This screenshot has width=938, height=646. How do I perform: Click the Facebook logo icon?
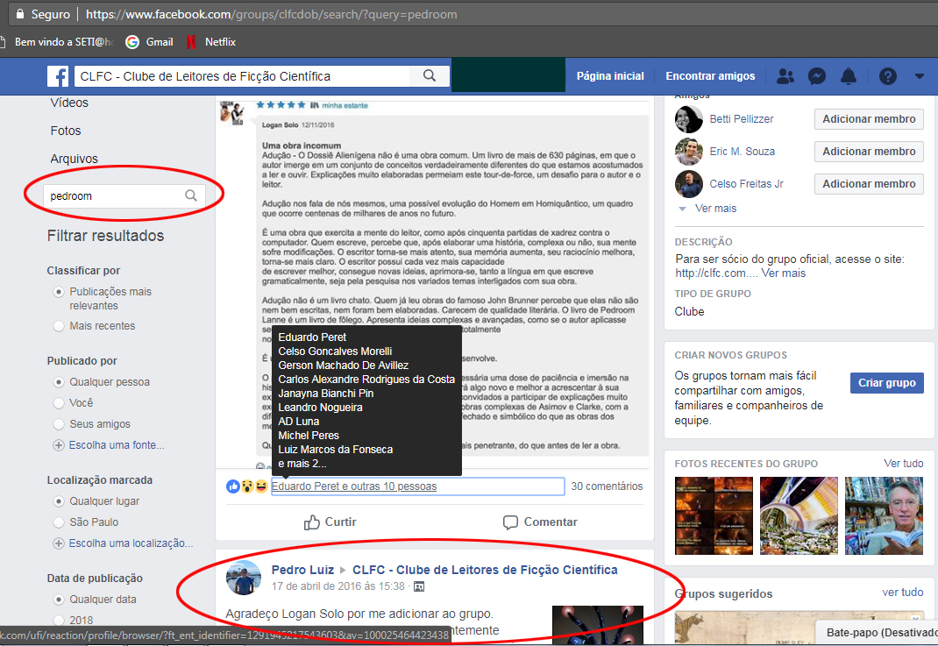click(58, 76)
